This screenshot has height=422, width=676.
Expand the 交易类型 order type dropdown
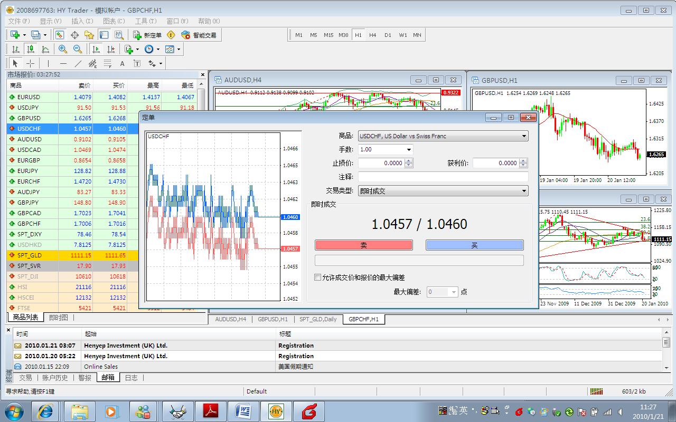pyautogui.click(x=524, y=191)
